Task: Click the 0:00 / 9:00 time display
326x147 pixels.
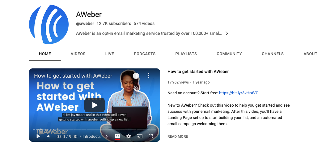Action: click(x=67, y=137)
